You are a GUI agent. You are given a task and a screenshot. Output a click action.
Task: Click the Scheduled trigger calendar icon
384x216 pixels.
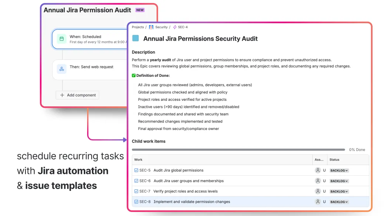(x=61, y=38)
